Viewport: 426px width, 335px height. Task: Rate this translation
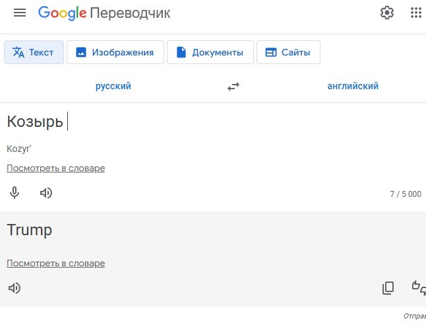[x=417, y=287]
